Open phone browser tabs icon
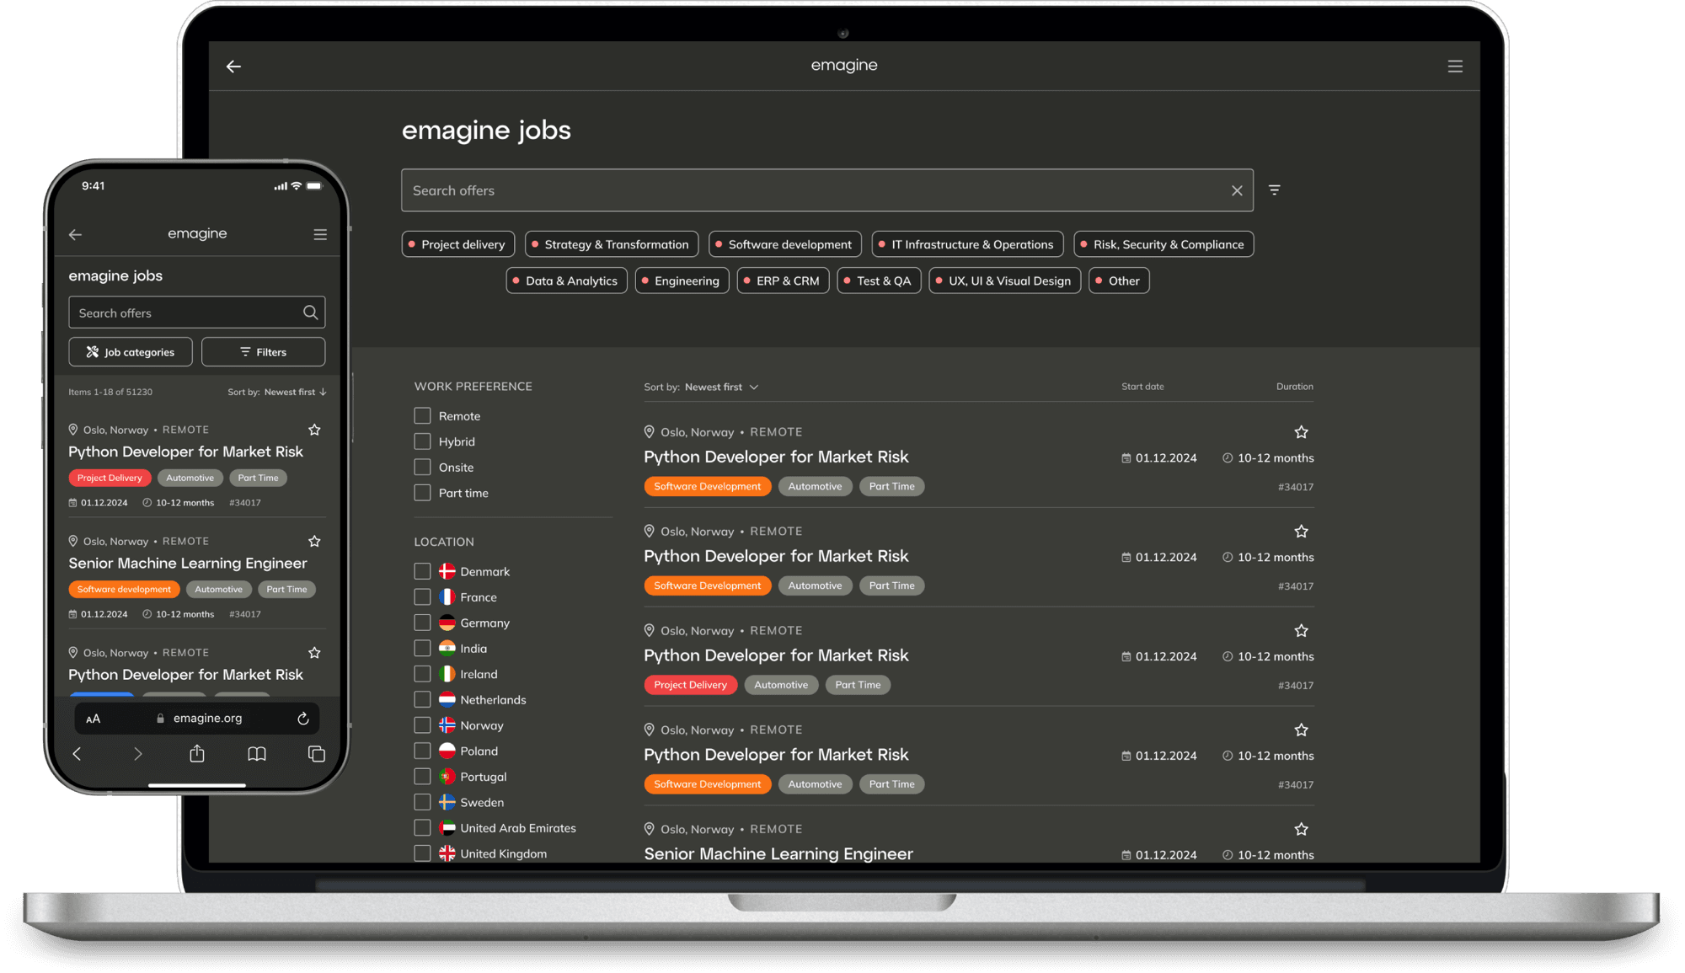The height and width of the screenshot is (973, 1685). coord(317,754)
